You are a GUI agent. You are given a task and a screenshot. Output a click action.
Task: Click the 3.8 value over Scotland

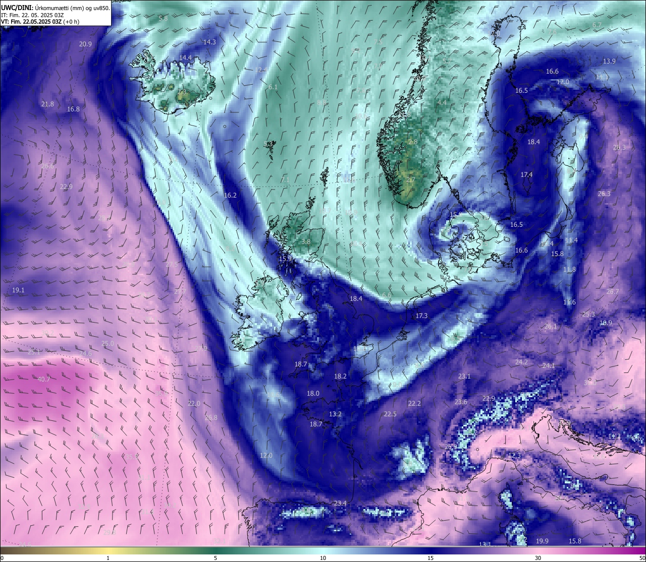point(306,242)
